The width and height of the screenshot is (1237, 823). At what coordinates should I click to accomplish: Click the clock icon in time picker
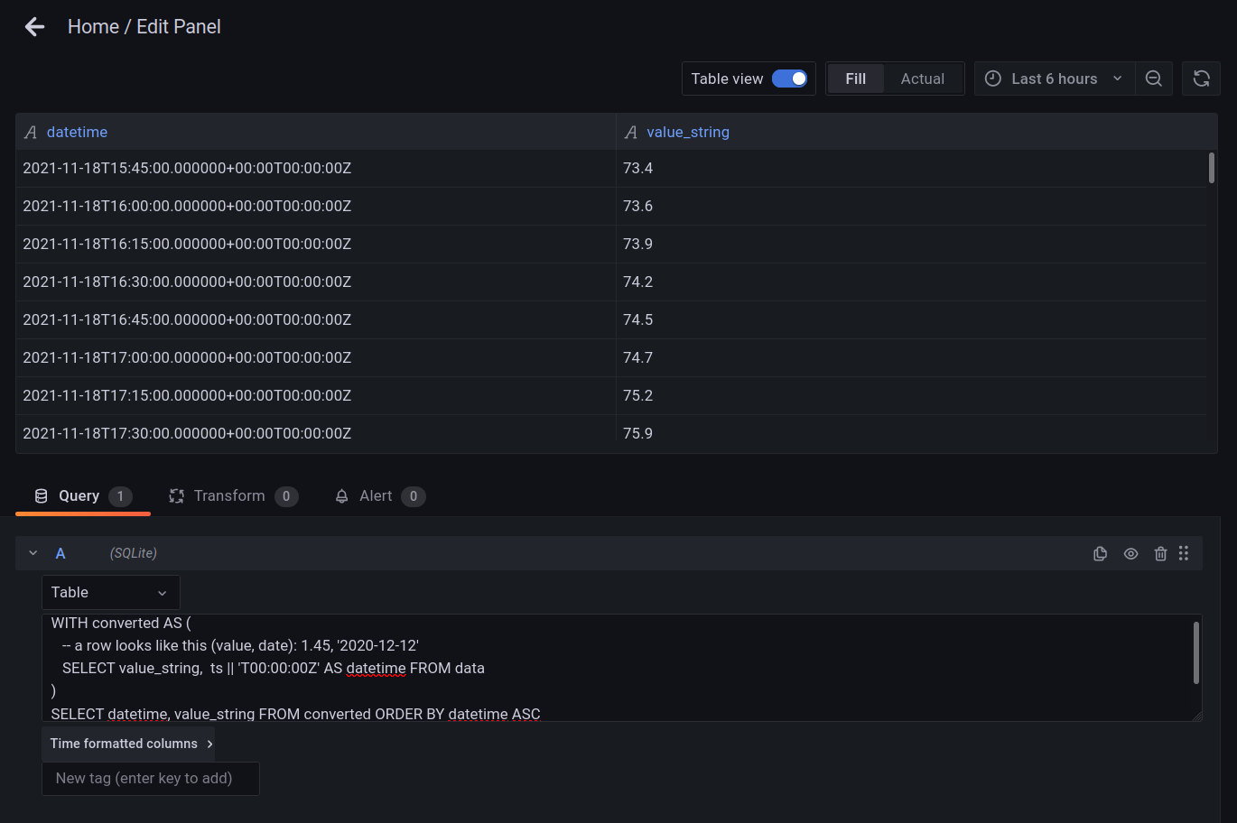992,79
